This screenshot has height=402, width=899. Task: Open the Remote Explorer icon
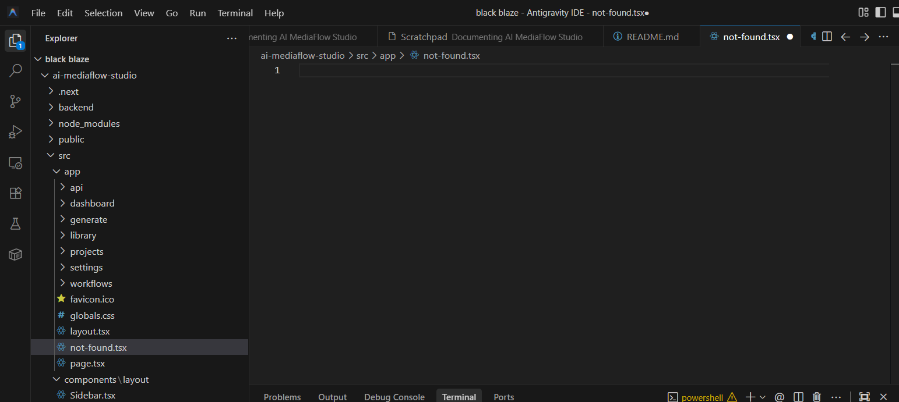[x=16, y=163]
